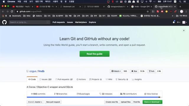View the 603 commits history
Viewport: 189px width, 106px height.
[x=38, y=94]
